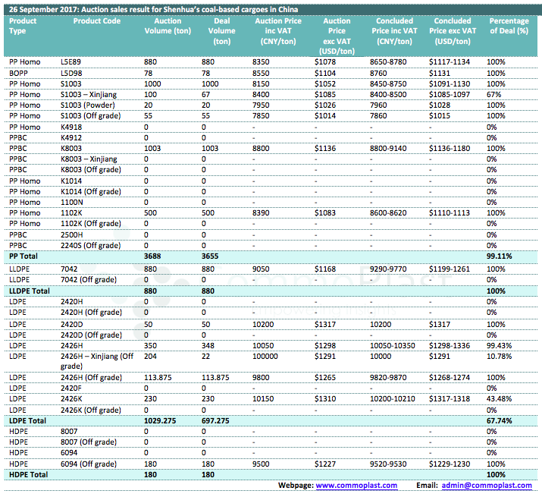Click the 1029.275 LDPE total volume
The image size is (542, 497).
click(x=162, y=420)
